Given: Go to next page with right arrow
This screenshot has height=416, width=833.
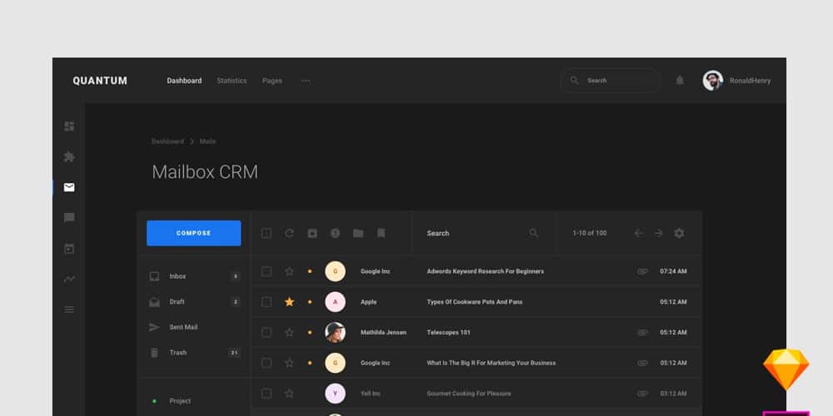Looking at the screenshot, I should (659, 233).
